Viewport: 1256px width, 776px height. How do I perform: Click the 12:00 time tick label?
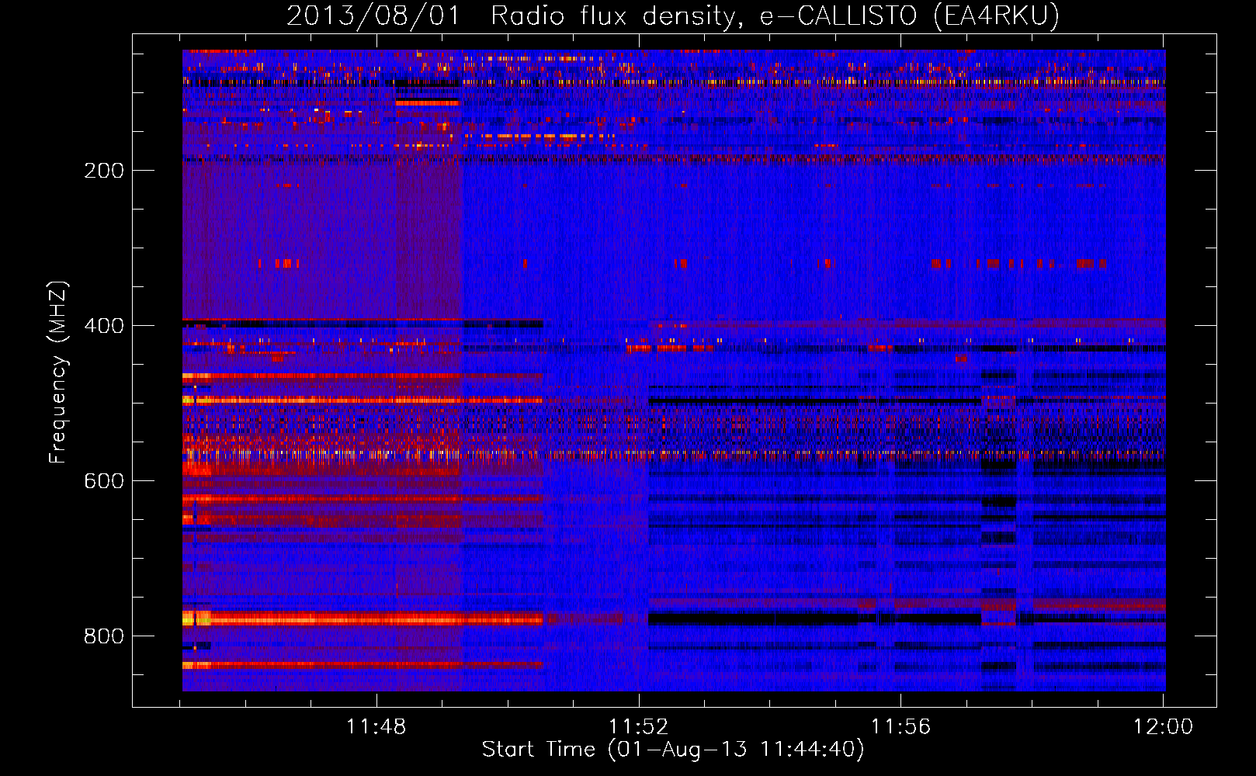(1163, 727)
